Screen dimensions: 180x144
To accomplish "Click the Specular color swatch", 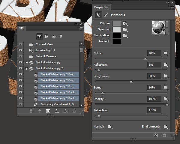I will pyautogui.click(x=117, y=29).
